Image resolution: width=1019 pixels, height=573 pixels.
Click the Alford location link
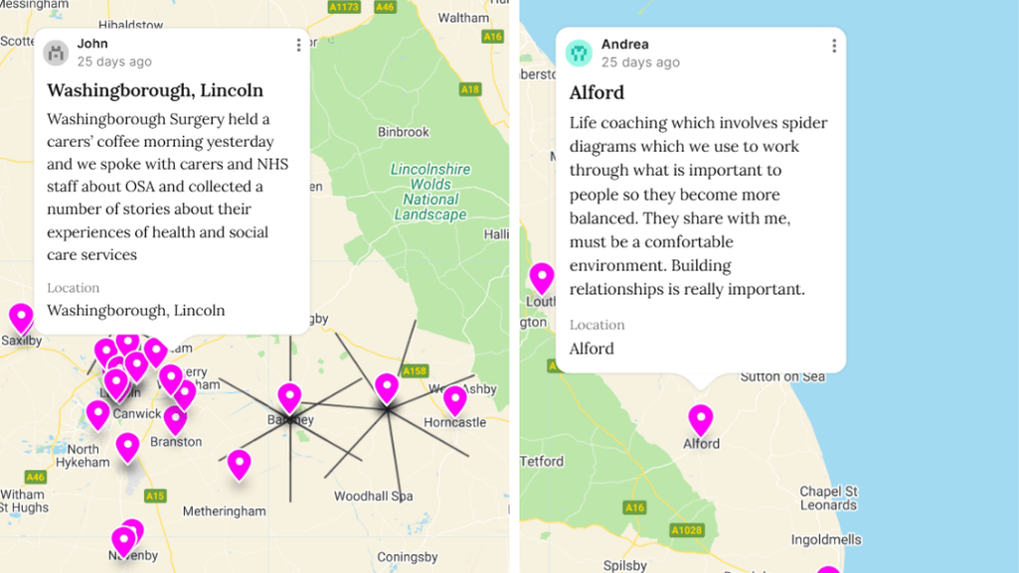tap(592, 349)
